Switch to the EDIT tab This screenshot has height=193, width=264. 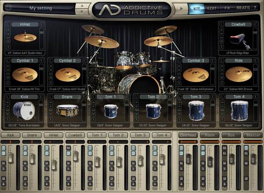212,8
